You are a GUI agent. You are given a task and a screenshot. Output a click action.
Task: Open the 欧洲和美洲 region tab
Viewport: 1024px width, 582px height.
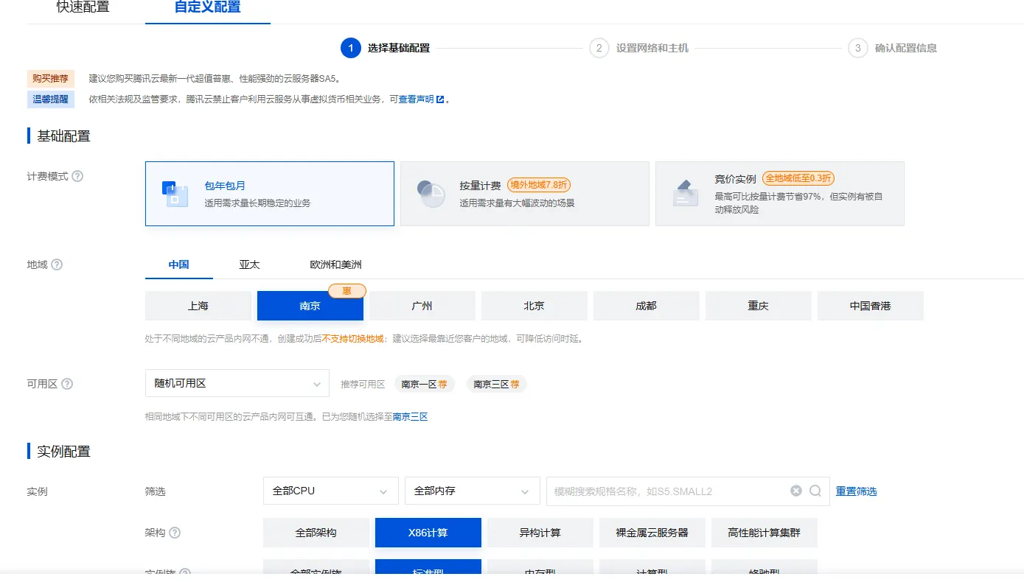pos(336,264)
